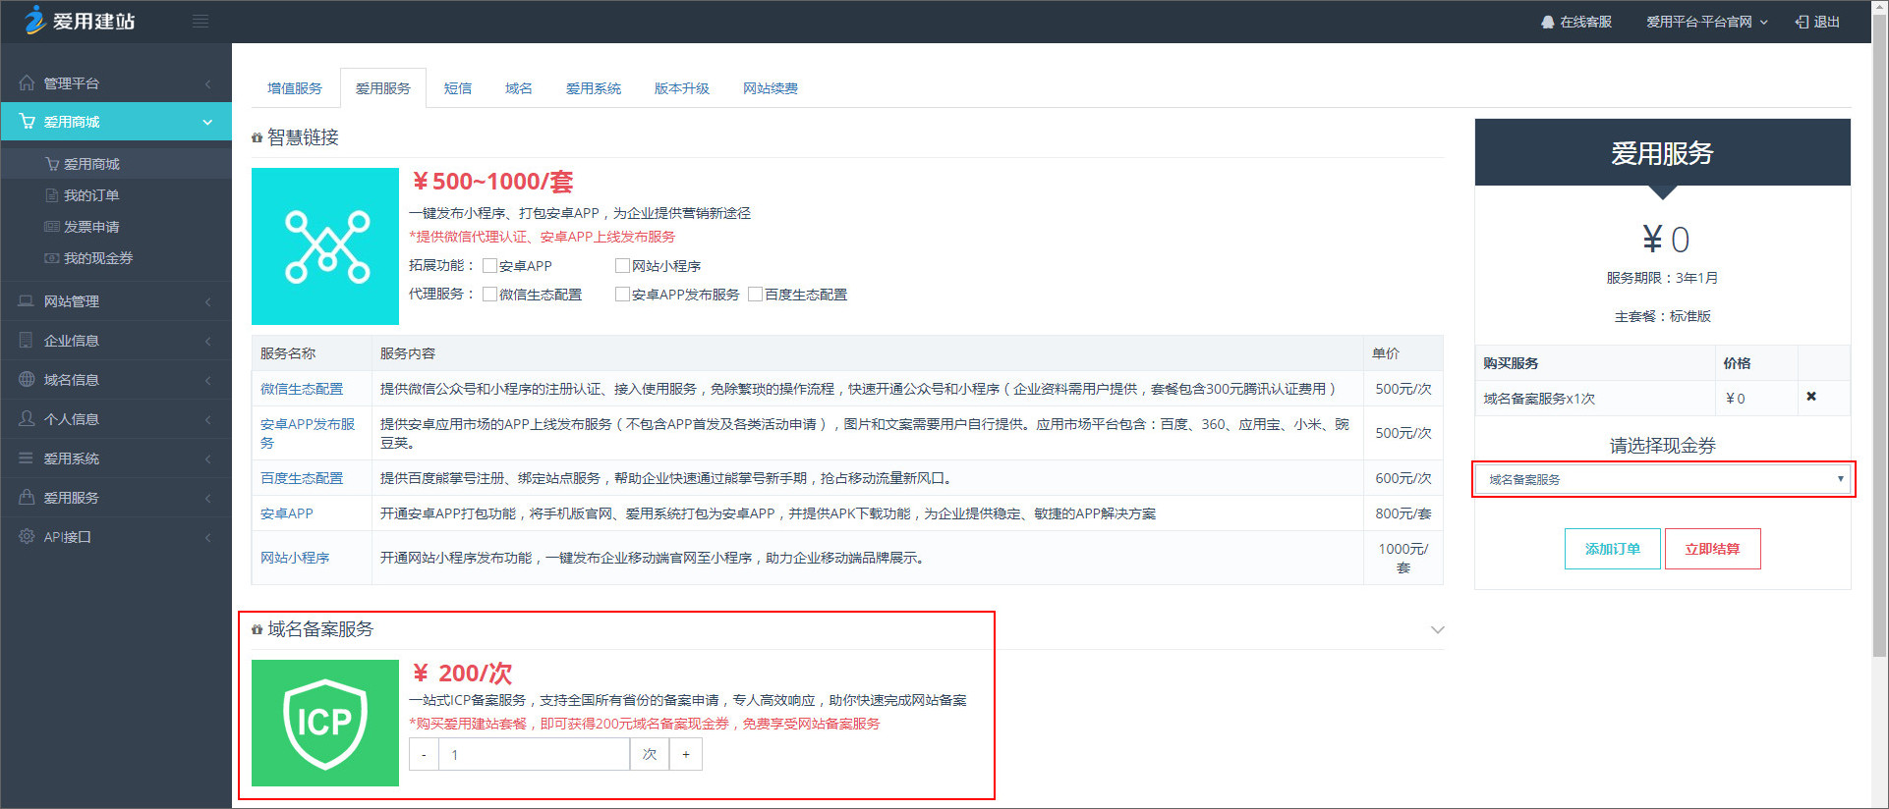Open the 网站续费 tab

pyautogui.click(x=771, y=88)
